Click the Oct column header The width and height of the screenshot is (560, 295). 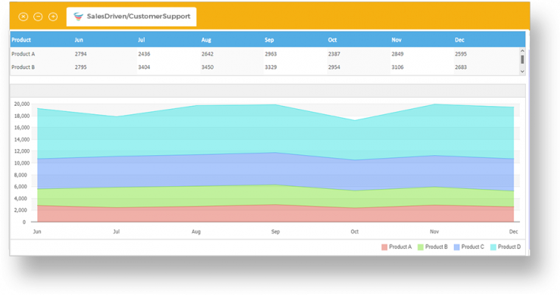pyautogui.click(x=332, y=39)
